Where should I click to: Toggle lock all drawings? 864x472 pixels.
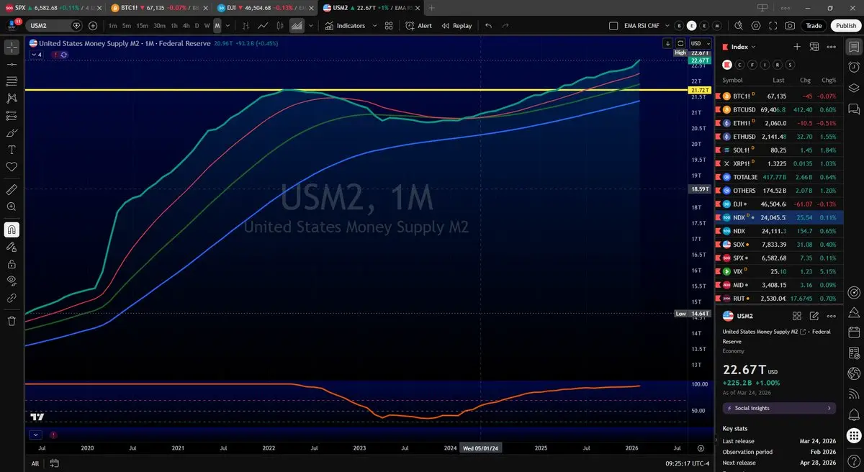pyautogui.click(x=12, y=263)
